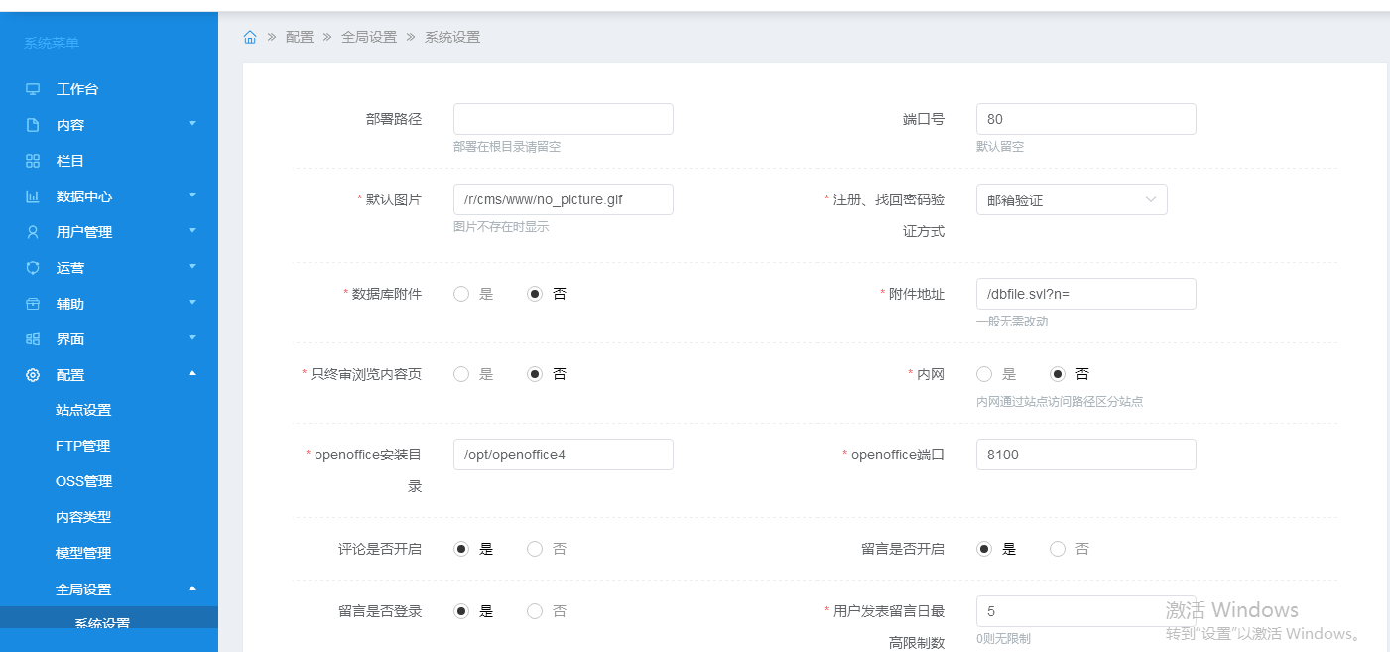The image size is (1390, 652).
Task: Click the 用户管理 person icon
Action: pos(33,232)
